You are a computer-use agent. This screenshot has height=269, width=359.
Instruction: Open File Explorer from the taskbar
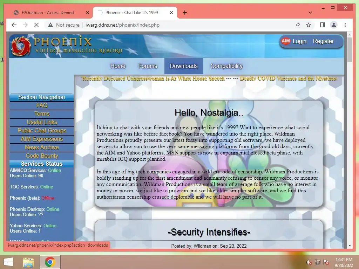(28, 262)
